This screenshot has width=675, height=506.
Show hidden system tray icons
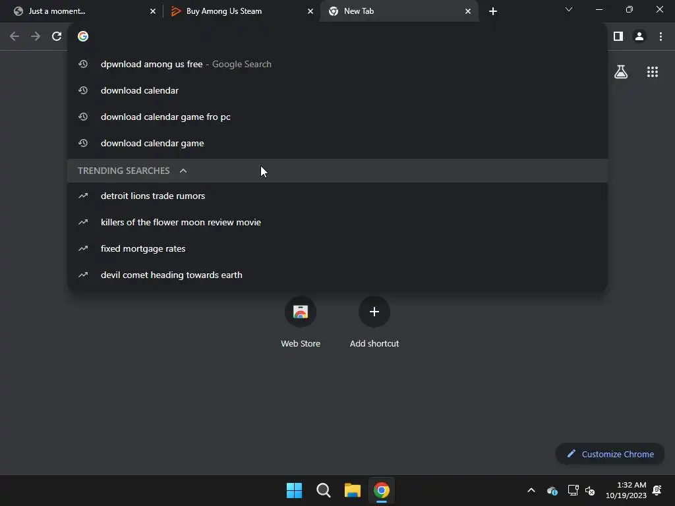pos(531,490)
